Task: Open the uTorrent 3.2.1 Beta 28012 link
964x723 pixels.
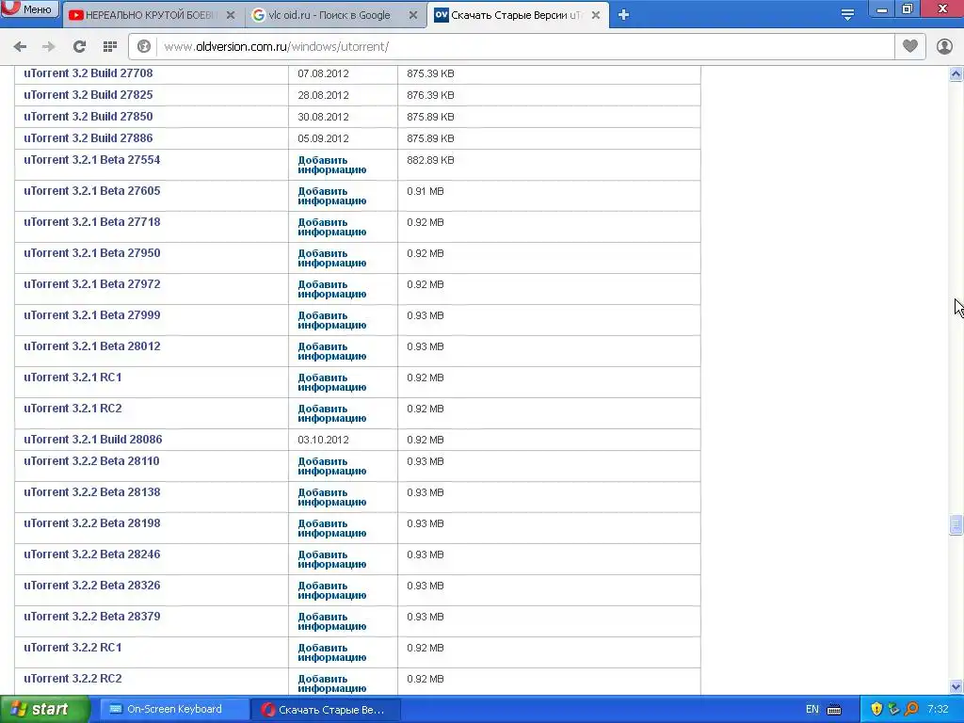Action: pyautogui.click(x=91, y=346)
